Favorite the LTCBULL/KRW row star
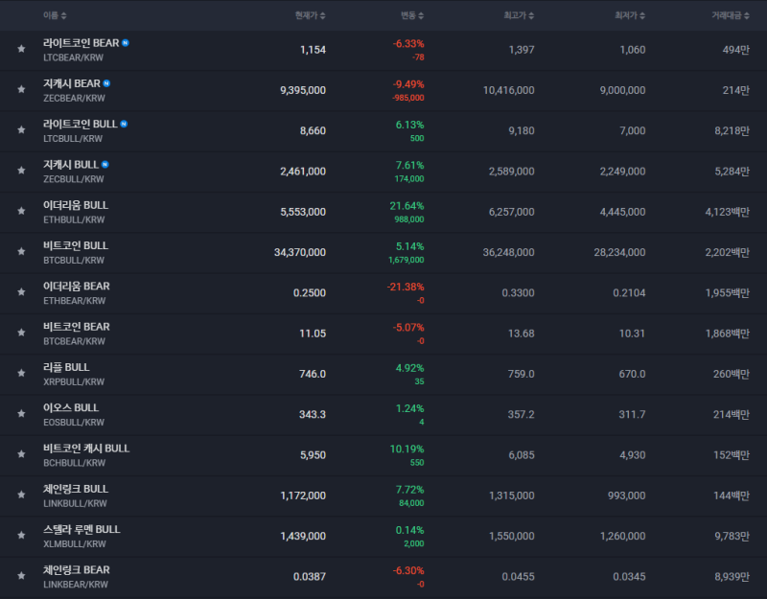The width and height of the screenshot is (767, 599). click(x=21, y=130)
